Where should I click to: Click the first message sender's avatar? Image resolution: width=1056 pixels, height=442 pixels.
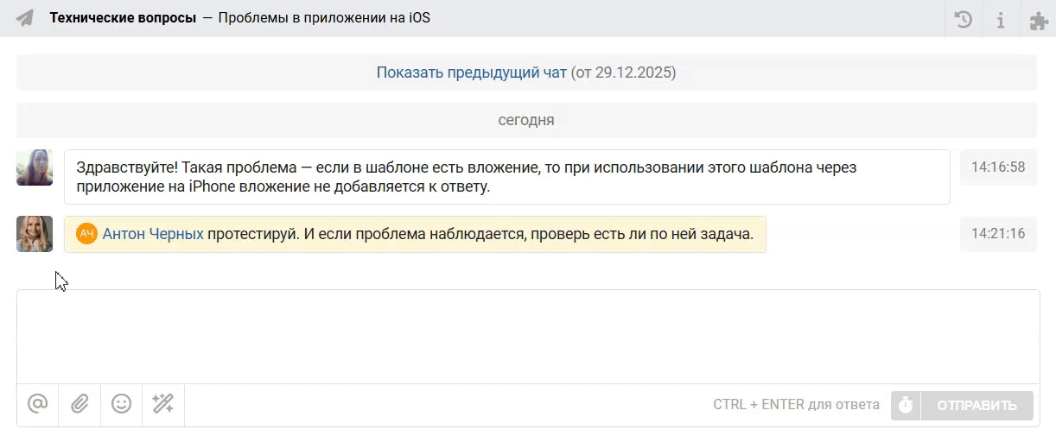pos(35,167)
